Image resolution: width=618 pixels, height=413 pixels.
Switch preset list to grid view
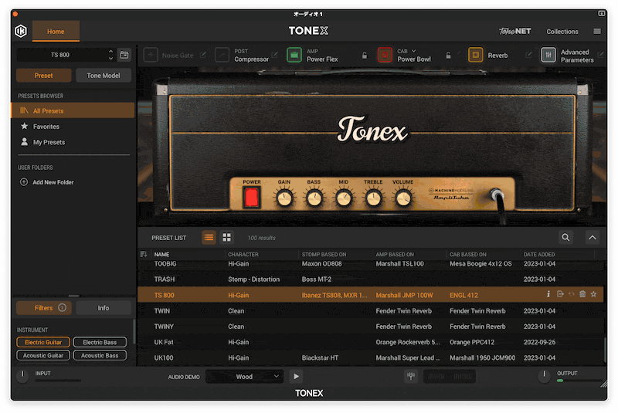226,238
